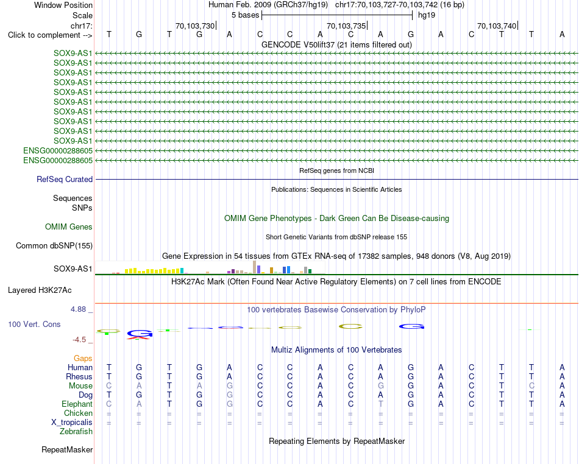Click the 'Click to complement -->' label
The width and height of the screenshot is (579, 464).
click(50, 35)
